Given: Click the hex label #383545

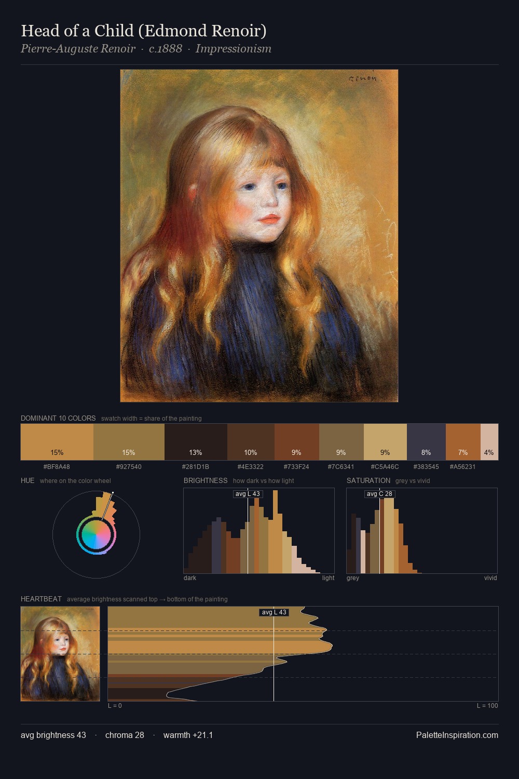Looking at the screenshot, I should (x=426, y=467).
